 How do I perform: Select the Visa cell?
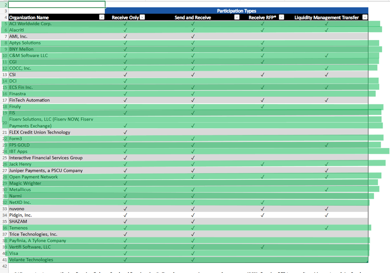click(x=57, y=253)
